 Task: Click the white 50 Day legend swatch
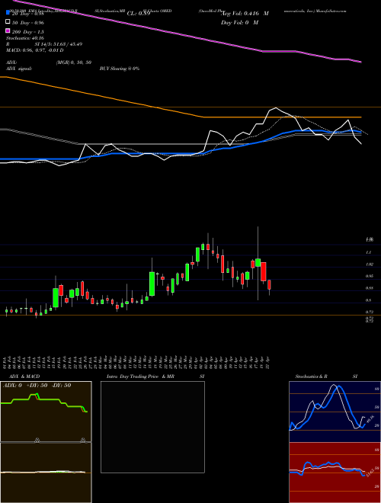[8, 22]
